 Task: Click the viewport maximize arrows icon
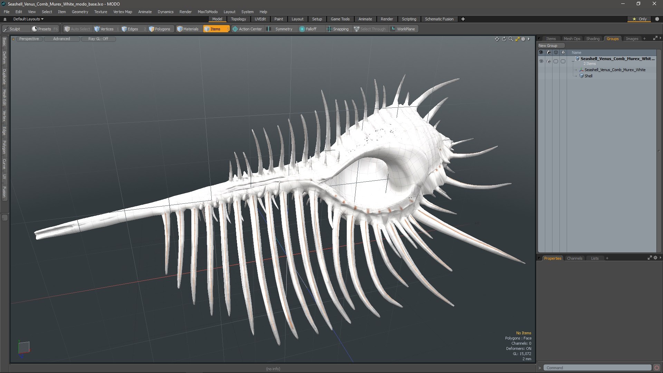pos(517,39)
